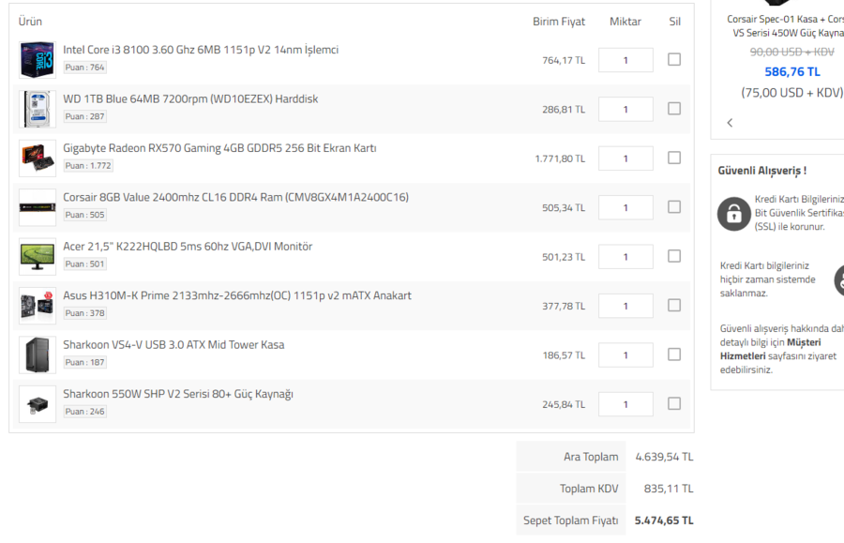Viewport: 844px width, 543px height.
Task: Open Corsair 8GB Value 2400mhz RAM link
Action: click(x=235, y=197)
